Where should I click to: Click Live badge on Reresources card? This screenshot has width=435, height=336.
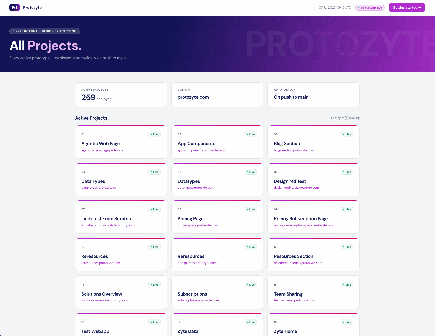155,247
